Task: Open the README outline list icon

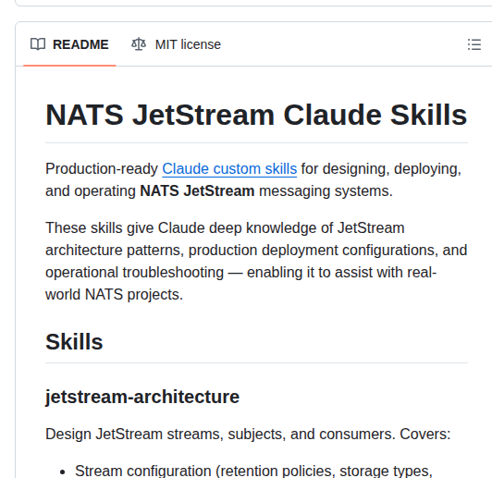Action: pos(474,44)
